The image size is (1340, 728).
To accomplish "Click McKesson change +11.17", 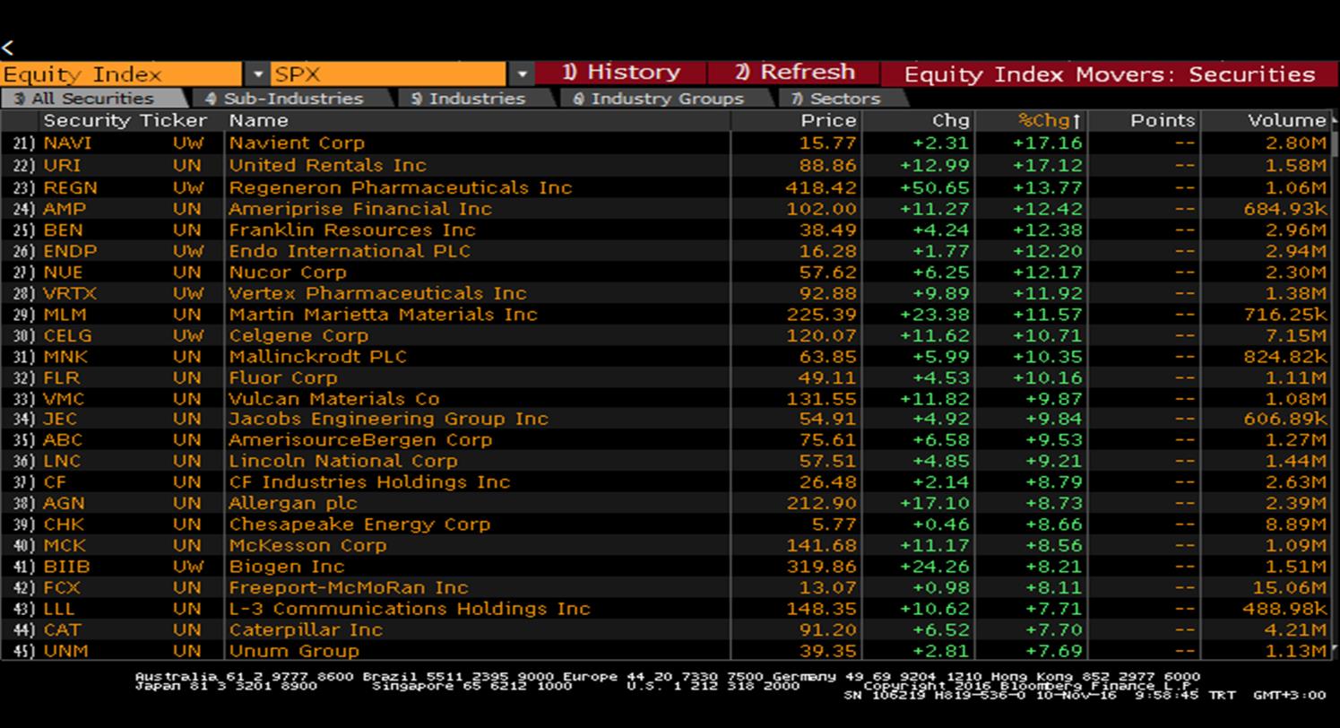I will pos(936,546).
